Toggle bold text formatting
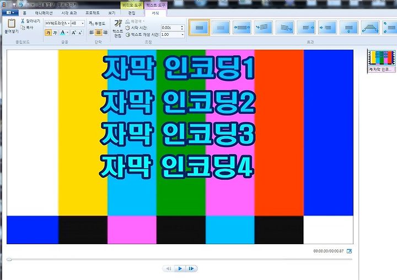 [x=48, y=33]
